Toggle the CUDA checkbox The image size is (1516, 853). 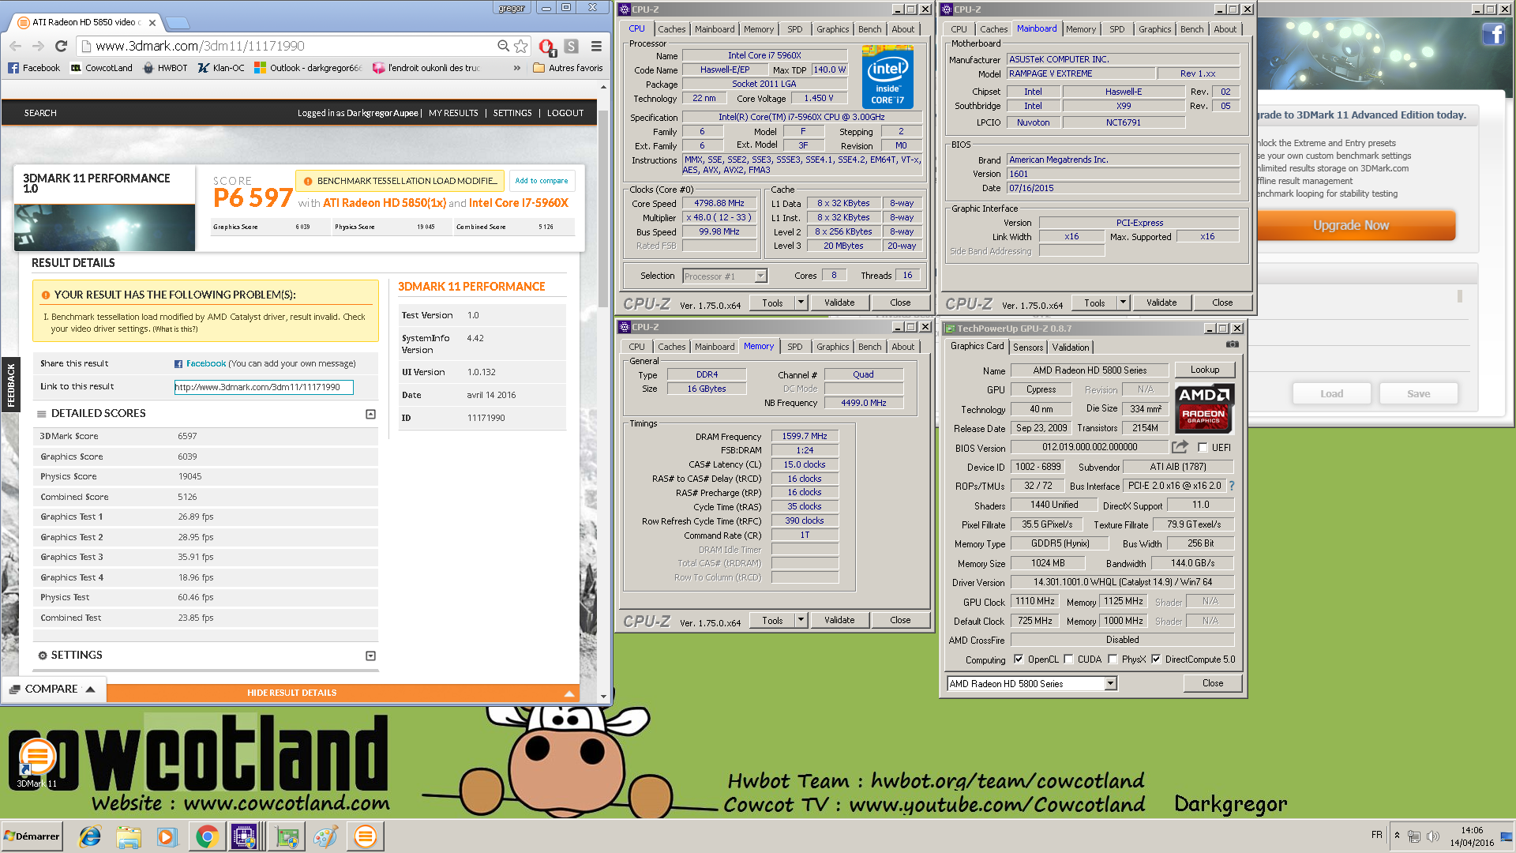[1068, 659]
